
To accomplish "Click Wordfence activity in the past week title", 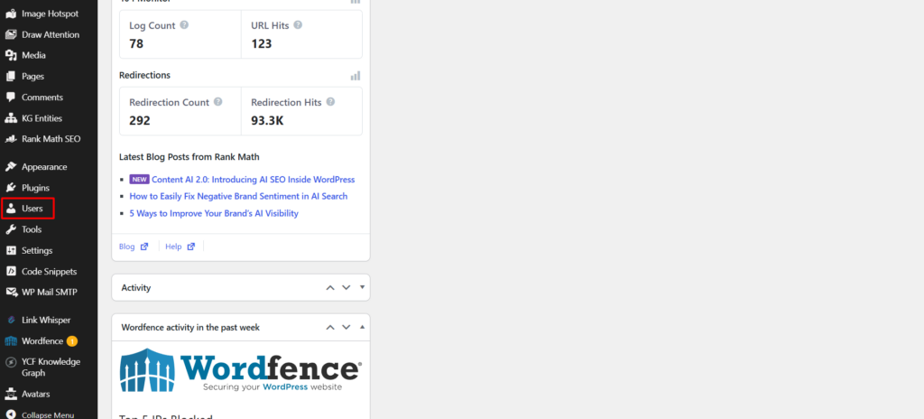I will point(190,328).
